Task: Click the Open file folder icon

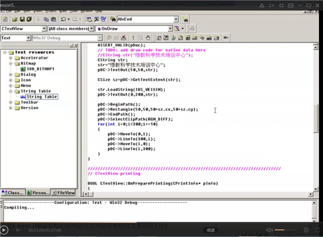Action: (15, 19)
